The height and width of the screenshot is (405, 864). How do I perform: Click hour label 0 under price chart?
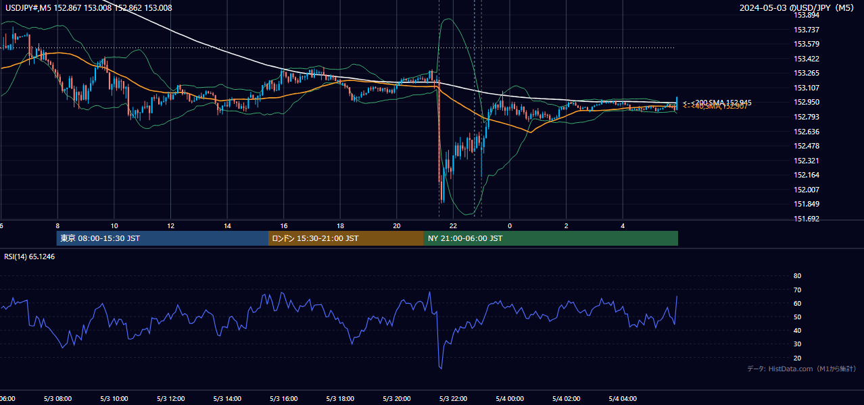click(x=510, y=225)
